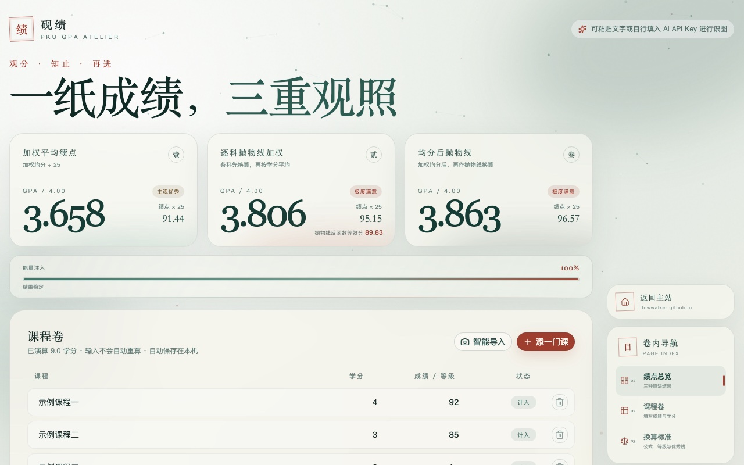Open the AI API Key paste text banner
Viewport: 744px width, 465px height.
pos(653,29)
